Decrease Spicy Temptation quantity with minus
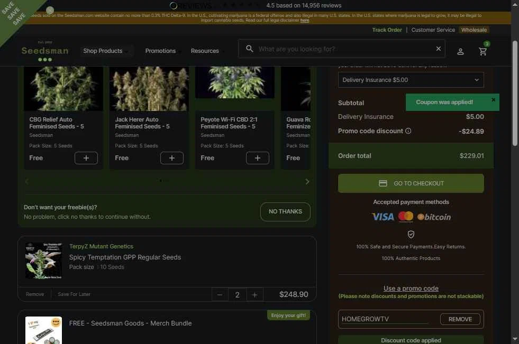 click(220, 295)
